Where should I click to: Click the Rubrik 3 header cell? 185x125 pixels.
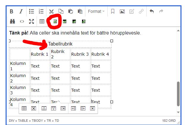click(80, 54)
